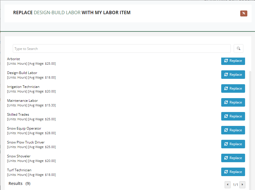Image resolution: width=255 pixels, height=190 pixels.
Task: Replace with Snow Equip Operator
Action: [x=233, y=130]
